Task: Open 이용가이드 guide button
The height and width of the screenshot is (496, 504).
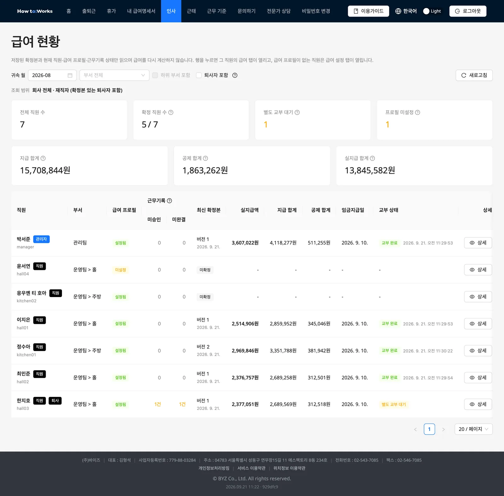Action: click(x=368, y=11)
